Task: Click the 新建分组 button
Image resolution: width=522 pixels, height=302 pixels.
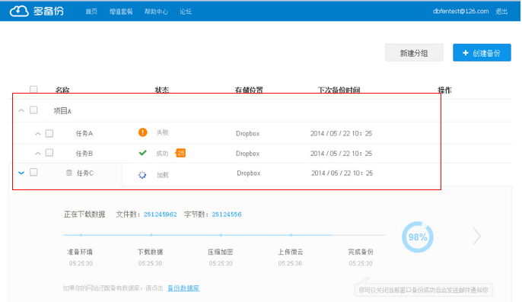Action: coord(414,52)
